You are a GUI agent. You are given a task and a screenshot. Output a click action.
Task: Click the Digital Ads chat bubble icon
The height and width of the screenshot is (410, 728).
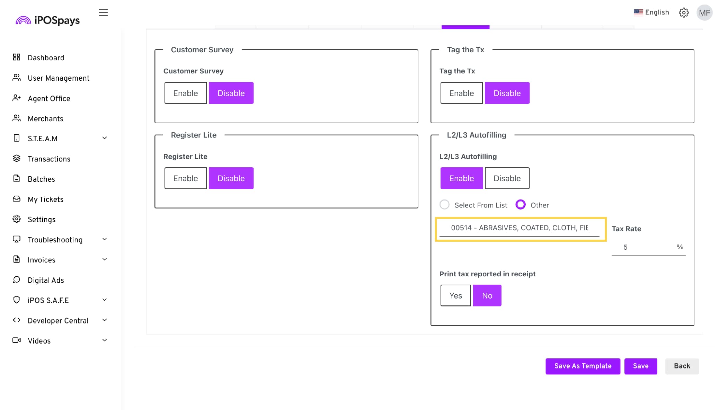pos(16,279)
